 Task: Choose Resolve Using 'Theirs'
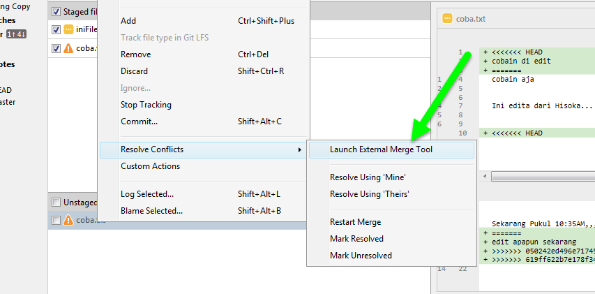369,194
